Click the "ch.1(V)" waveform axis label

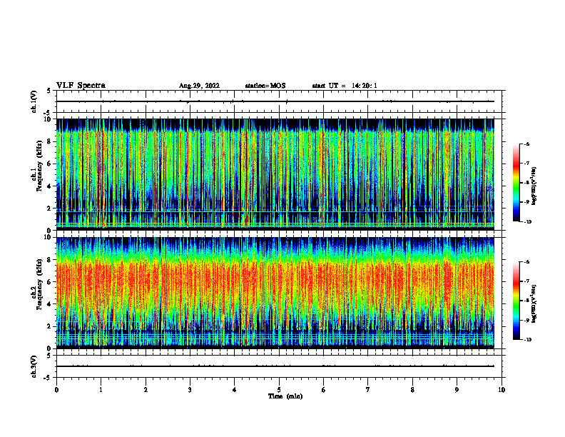point(34,101)
